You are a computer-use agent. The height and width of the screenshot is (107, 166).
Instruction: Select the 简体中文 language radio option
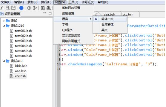click(x=110, y=19)
